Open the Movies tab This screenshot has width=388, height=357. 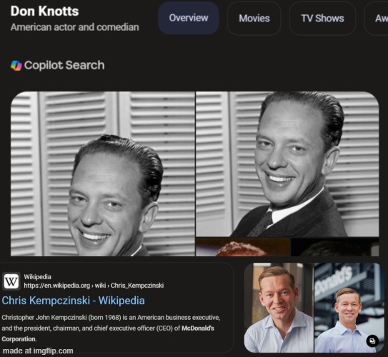coord(254,19)
